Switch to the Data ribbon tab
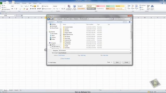 tap(30, 3)
